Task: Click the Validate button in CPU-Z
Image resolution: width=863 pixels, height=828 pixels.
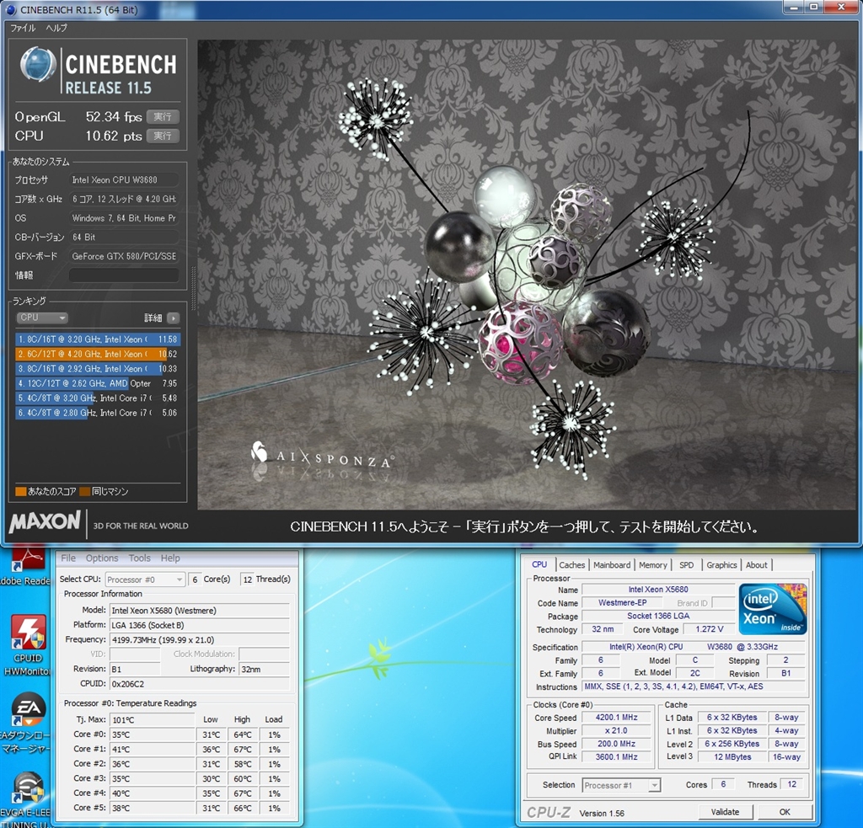Action: 725,812
